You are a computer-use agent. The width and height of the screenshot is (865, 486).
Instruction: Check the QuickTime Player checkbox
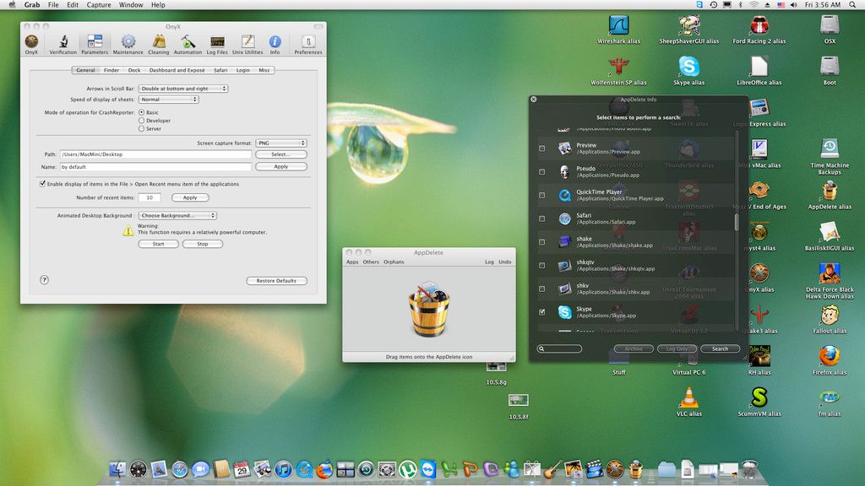tap(541, 195)
